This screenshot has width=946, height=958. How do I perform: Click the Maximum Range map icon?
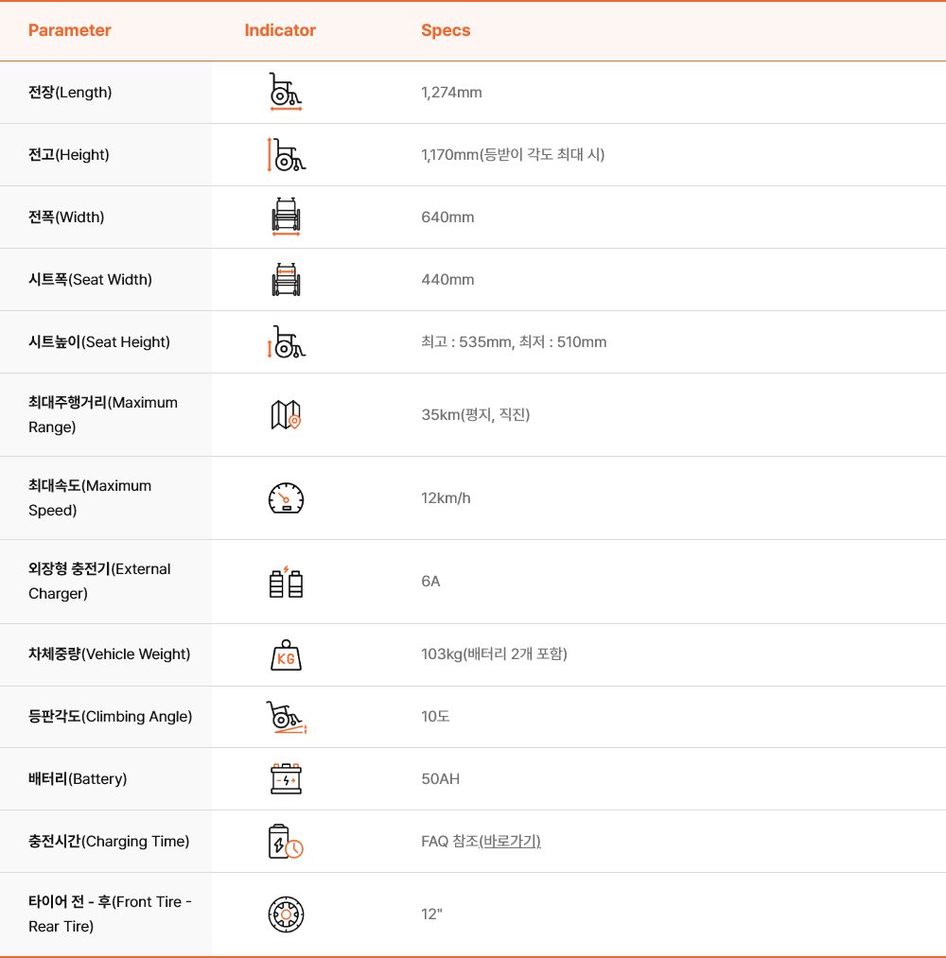point(286,415)
